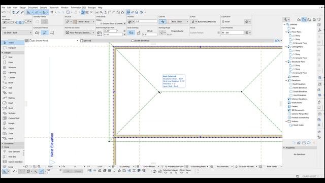
Task: Click the roof pitch angle field
Action: click(x=110, y=31)
